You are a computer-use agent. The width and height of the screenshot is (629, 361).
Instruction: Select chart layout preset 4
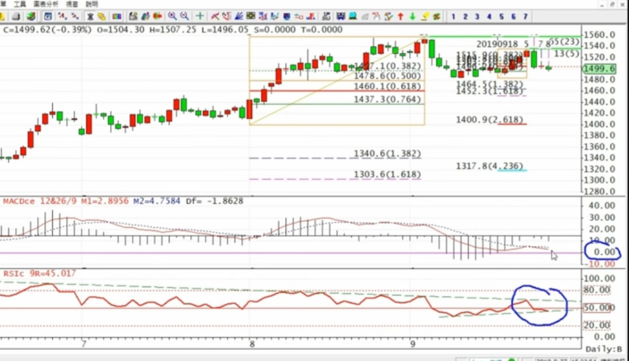click(x=489, y=16)
